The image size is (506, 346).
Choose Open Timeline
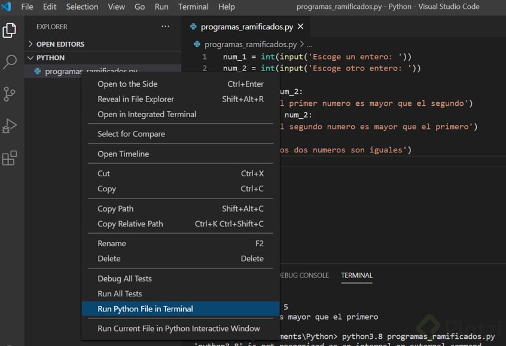[x=181, y=154]
